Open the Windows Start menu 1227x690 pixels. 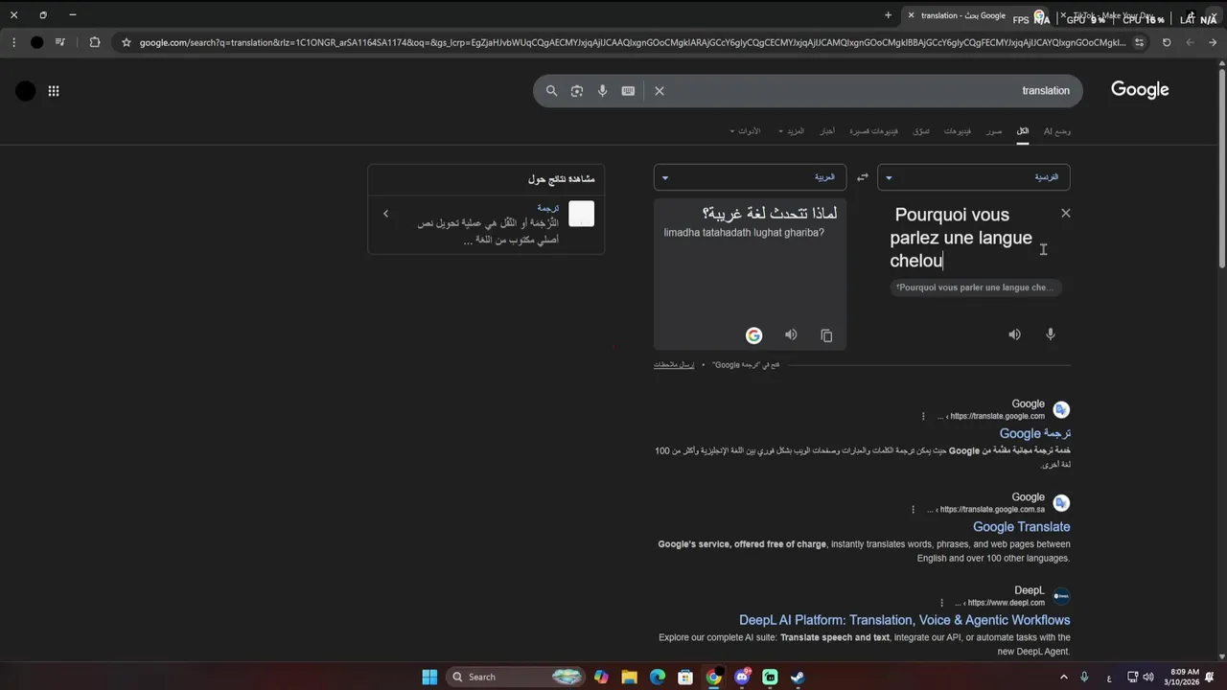point(429,677)
